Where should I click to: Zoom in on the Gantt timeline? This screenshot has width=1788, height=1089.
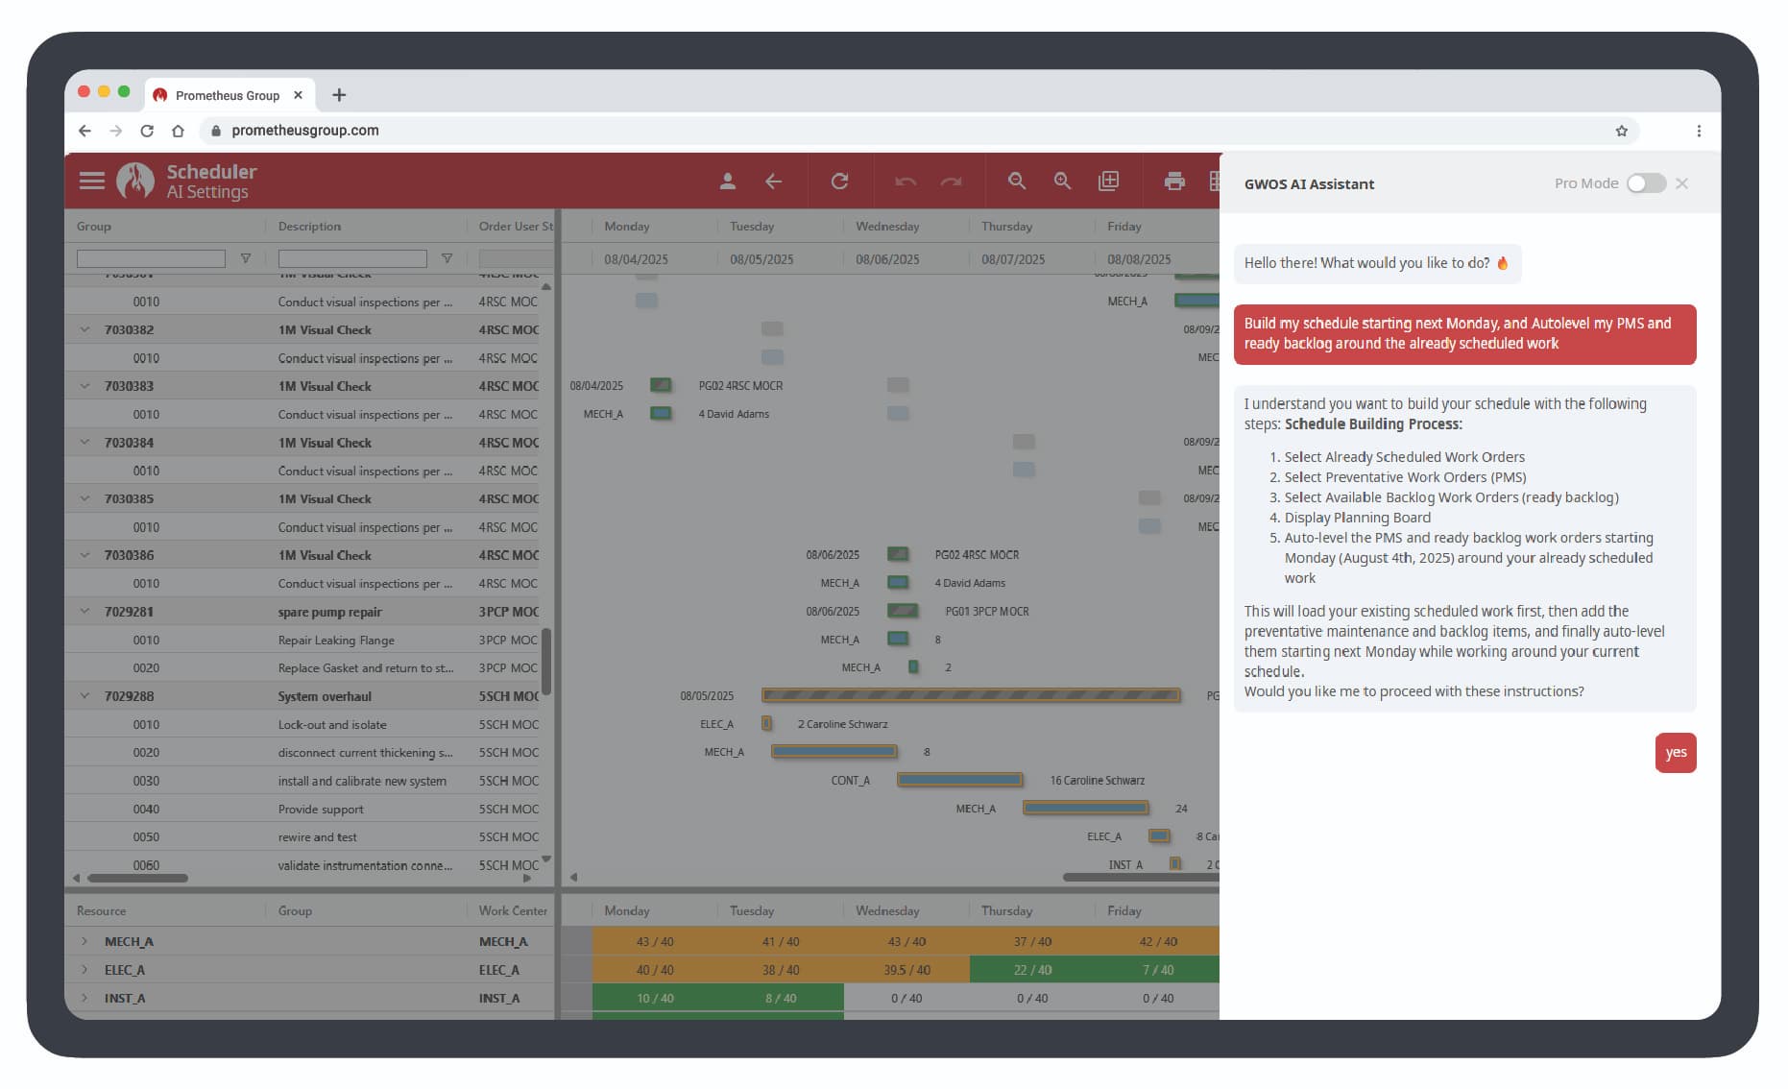(x=1061, y=181)
